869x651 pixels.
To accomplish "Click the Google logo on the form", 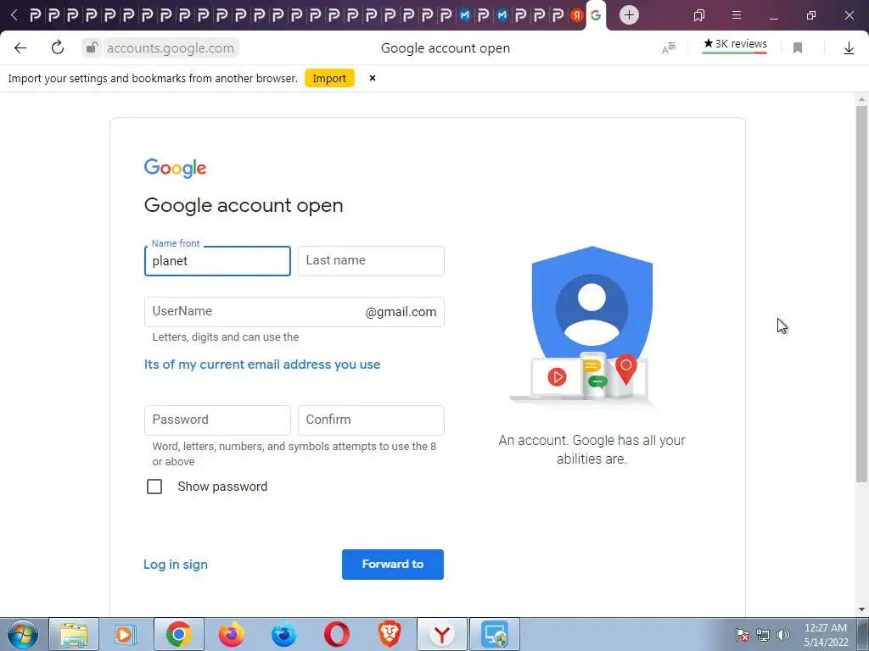I will [x=175, y=168].
